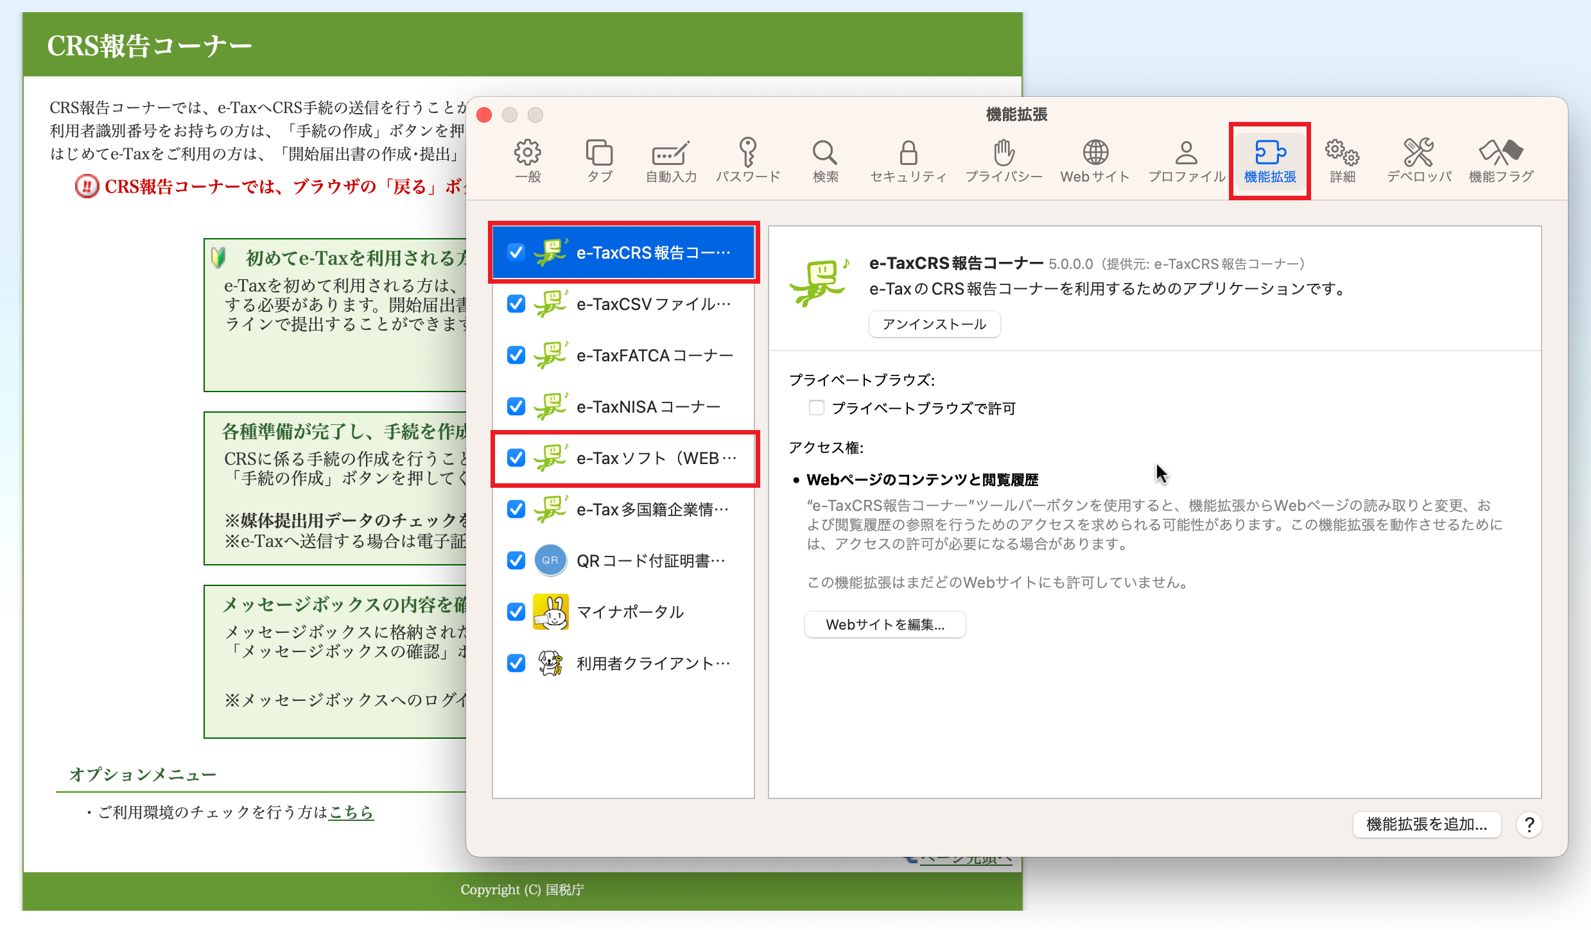This screenshot has height=930, width=1591.
Task: Click the 利用者クライアント dog icon
Action: click(551, 663)
